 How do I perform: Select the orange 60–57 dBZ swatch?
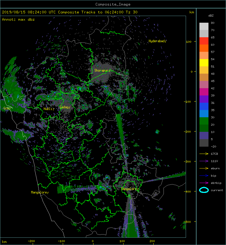point(204,48)
